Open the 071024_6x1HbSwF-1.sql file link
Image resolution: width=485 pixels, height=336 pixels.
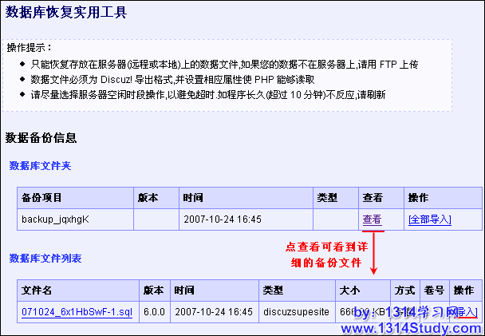(76, 311)
